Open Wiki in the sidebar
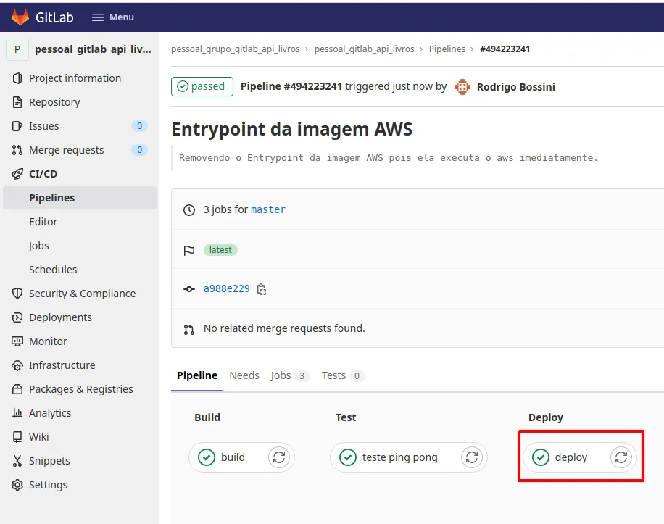This screenshot has width=664, height=524. pyautogui.click(x=39, y=437)
